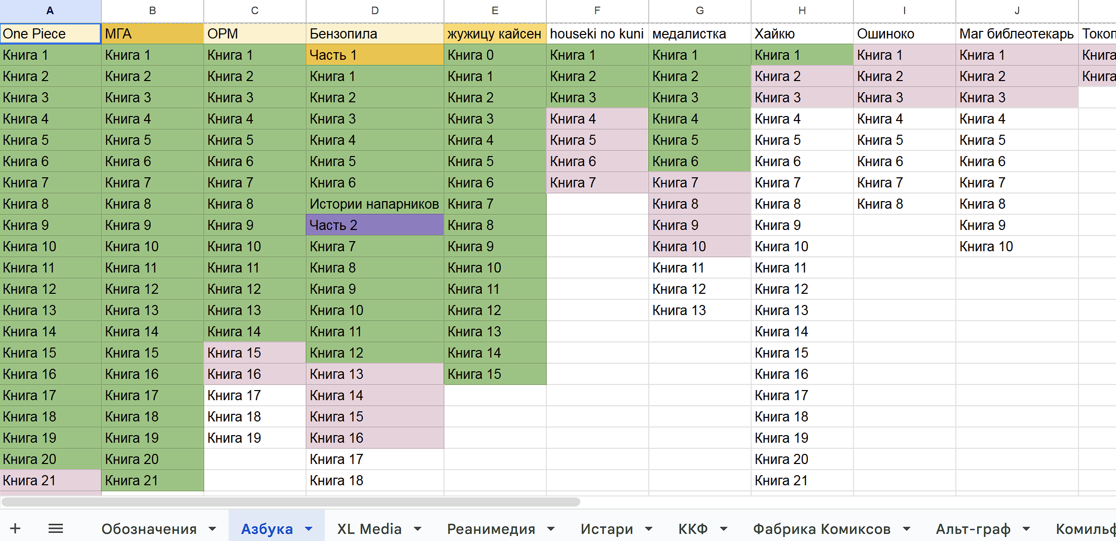Open the Фабрика Комиксов sheet tab
The width and height of the screenshot is (1116, 541).
click(x=821, y=529)
